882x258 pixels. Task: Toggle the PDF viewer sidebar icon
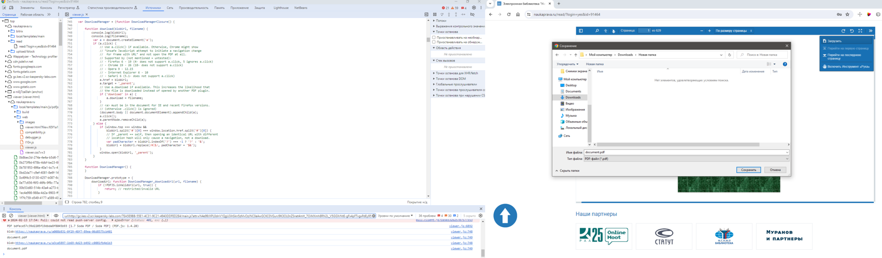click(581, 31)
